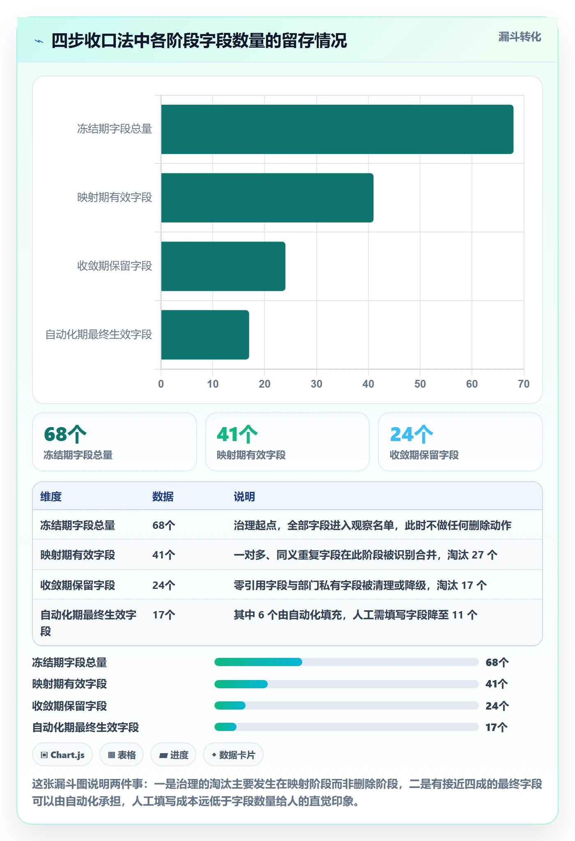Click the 冻结期字段总量 progress bar track
575x841 pixels.
pyautogui.click(x=347, y=662)
